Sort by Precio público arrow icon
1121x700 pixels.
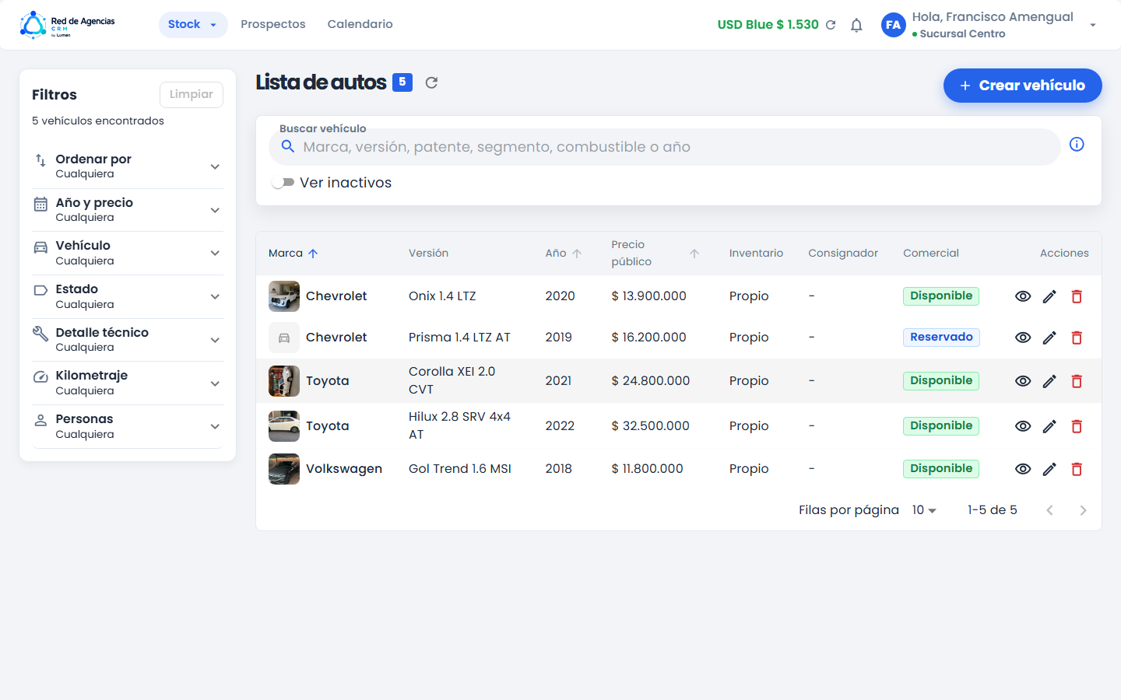point(694,254)
